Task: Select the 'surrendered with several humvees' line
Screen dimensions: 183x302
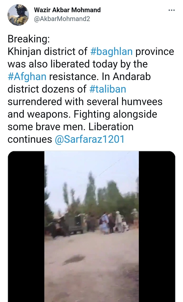Action: tap(85, 102)
